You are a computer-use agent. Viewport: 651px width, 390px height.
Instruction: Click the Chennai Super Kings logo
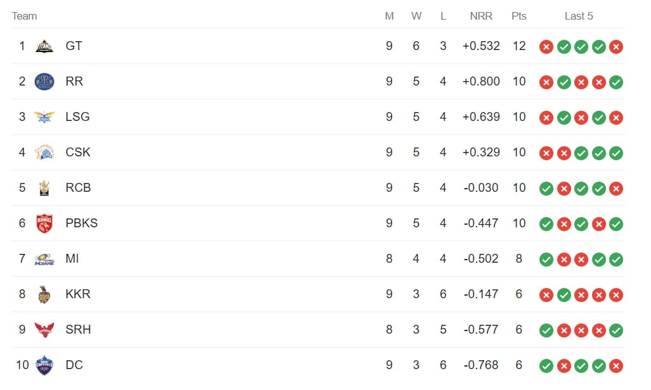pyautogui.click(x=44, y=153)
